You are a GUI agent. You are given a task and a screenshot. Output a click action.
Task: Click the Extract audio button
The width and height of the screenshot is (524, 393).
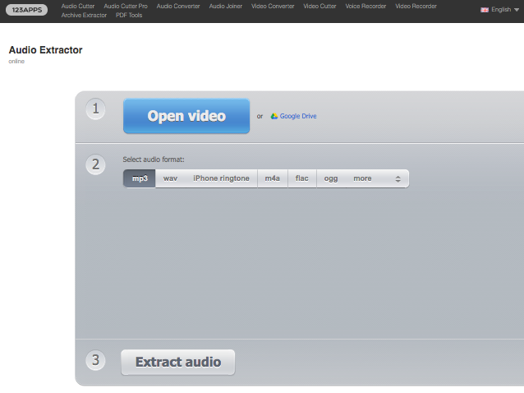tap(177, 363)
